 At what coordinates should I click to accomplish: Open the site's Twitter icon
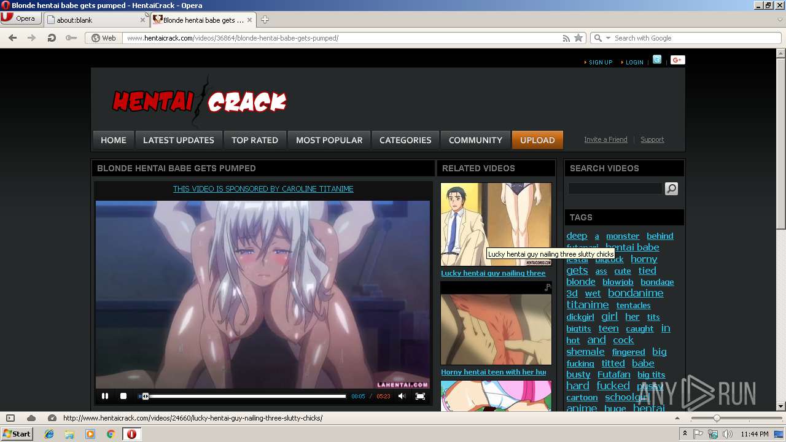click(657, 60)
